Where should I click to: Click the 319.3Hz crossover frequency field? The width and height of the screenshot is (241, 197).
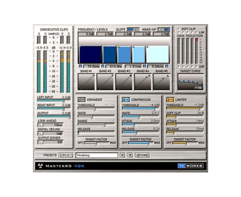tap(114, 67)
